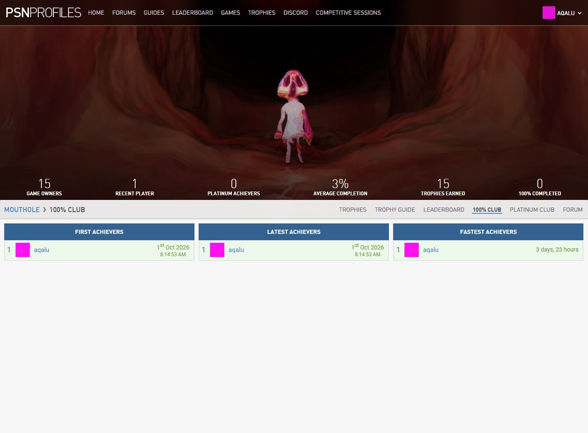Image resolution: width=588 pixels, height=433 pixels.
Task: Click the Latest Achievers header
Action: point(294,232)
